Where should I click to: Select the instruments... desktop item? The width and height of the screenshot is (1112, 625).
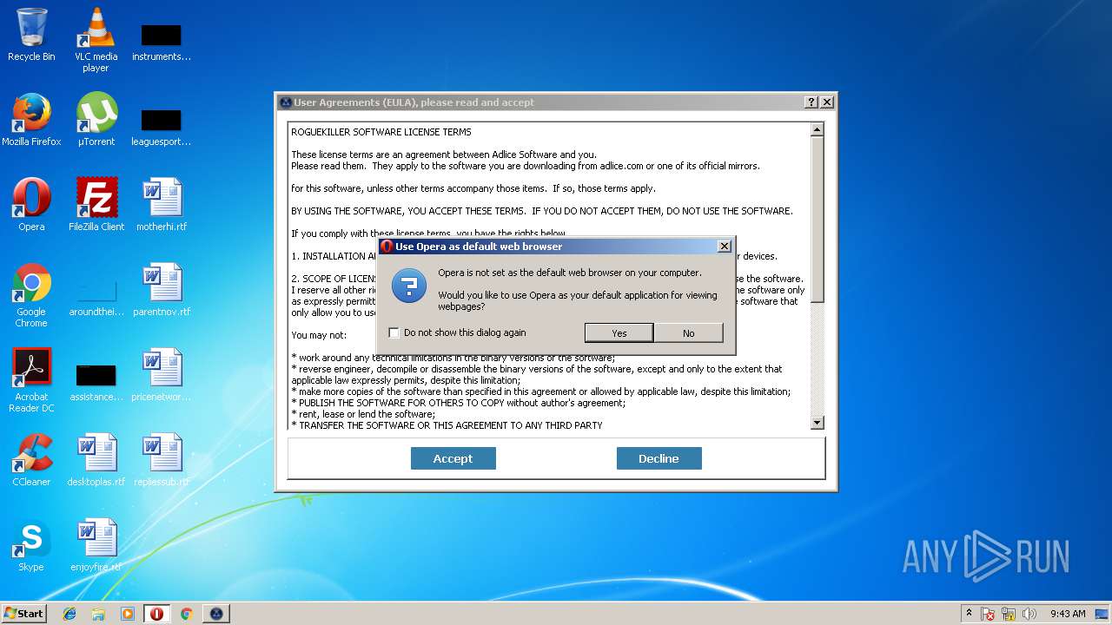coord(162,42)
